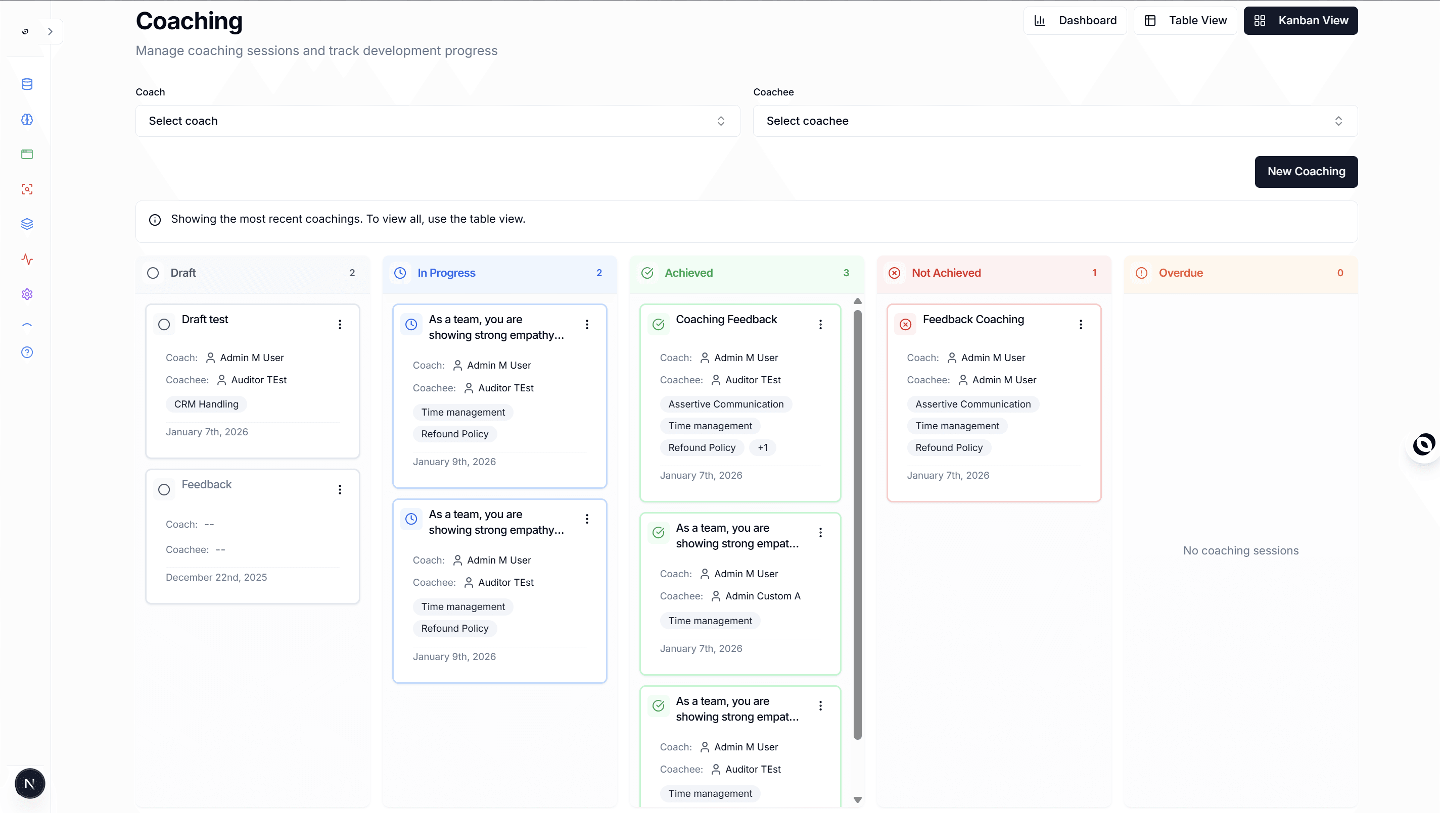
Task: Toggle the Draft test card status circle
Action: pyautogui.click(x=164, y=324)
